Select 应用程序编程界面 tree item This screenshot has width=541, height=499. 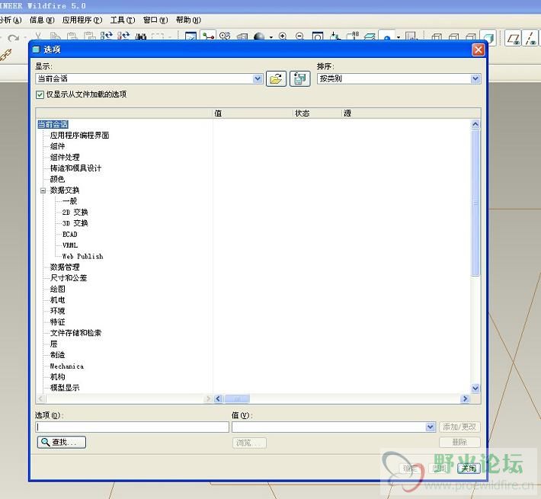coord(80,136)
